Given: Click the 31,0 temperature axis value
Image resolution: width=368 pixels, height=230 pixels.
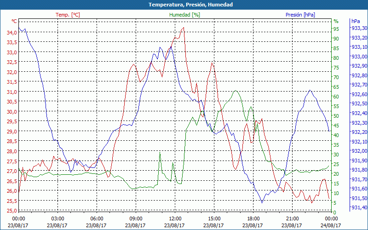Looking at the screenshot, I should tap(12, 92).
